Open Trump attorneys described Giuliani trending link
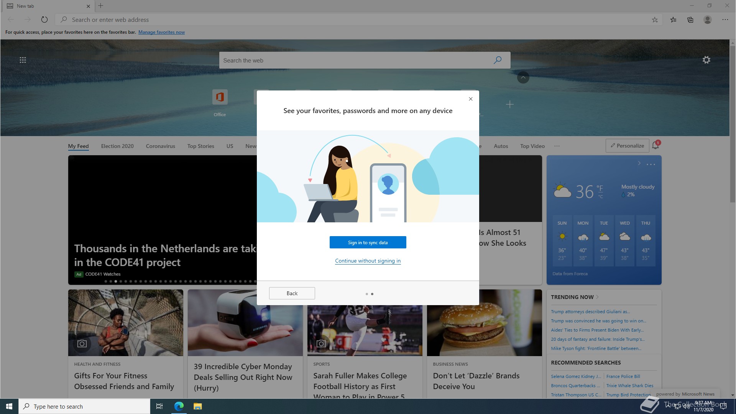736x414 pixels. [x=590, y=312]
